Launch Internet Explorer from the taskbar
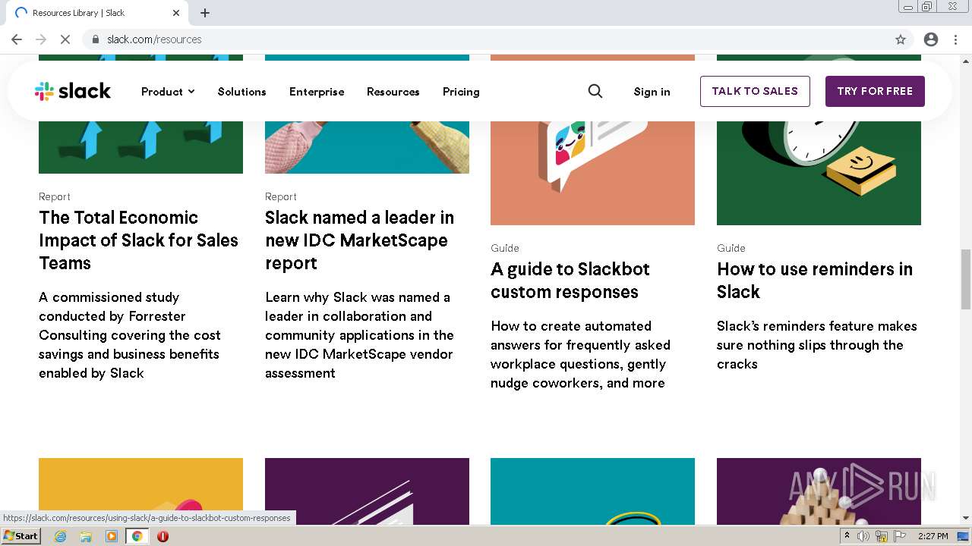Screen dimensions: 972x546 pyautogui.click(x=61, y=536)
